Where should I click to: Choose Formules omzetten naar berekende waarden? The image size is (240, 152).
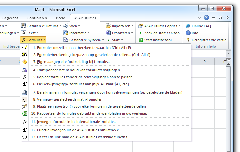pos(106,48)
